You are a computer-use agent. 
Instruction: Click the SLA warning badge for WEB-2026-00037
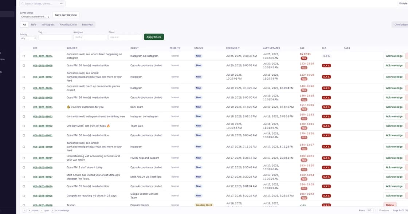326,77
